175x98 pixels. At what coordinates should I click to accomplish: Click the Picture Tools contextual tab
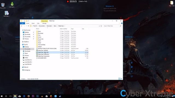44,21
